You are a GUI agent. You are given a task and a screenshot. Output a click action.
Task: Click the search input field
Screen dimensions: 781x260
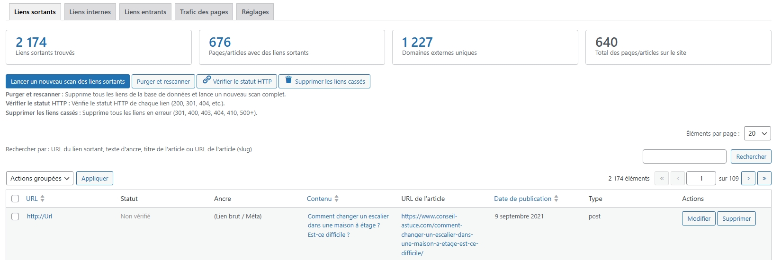tap(684, 156)
